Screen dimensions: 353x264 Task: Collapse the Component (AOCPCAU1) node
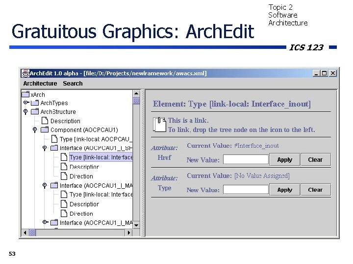pyautogui.click(x=35, y=130)
